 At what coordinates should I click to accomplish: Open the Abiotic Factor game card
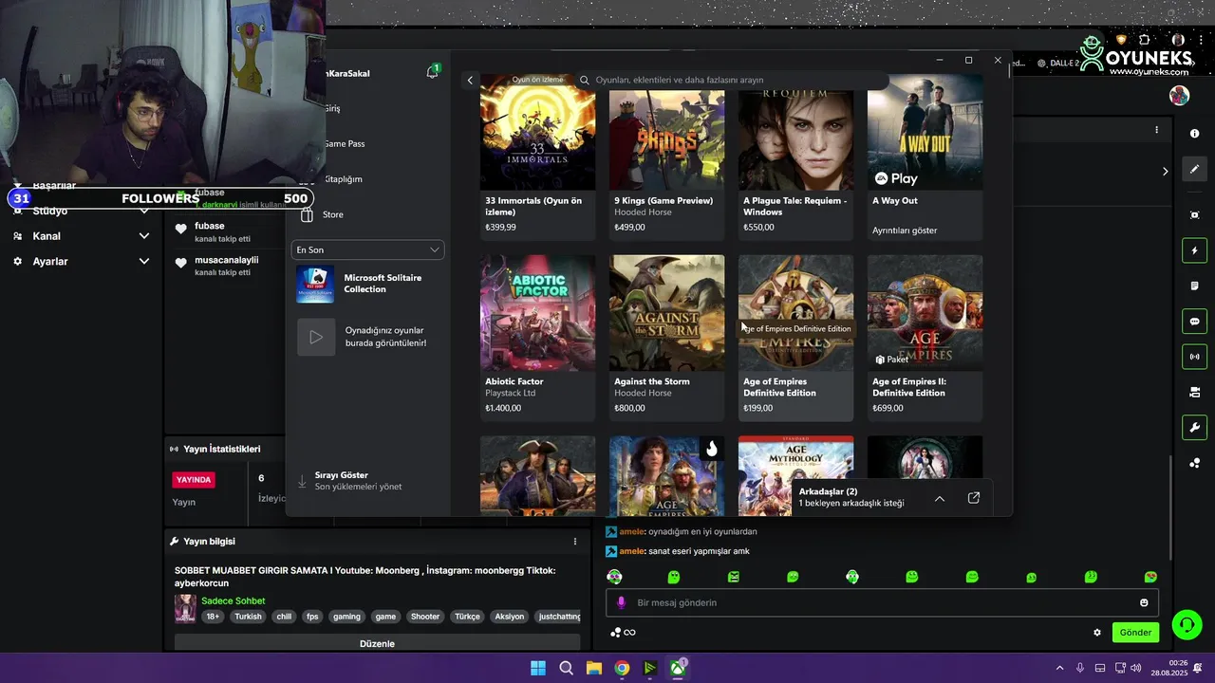point(537,338)
